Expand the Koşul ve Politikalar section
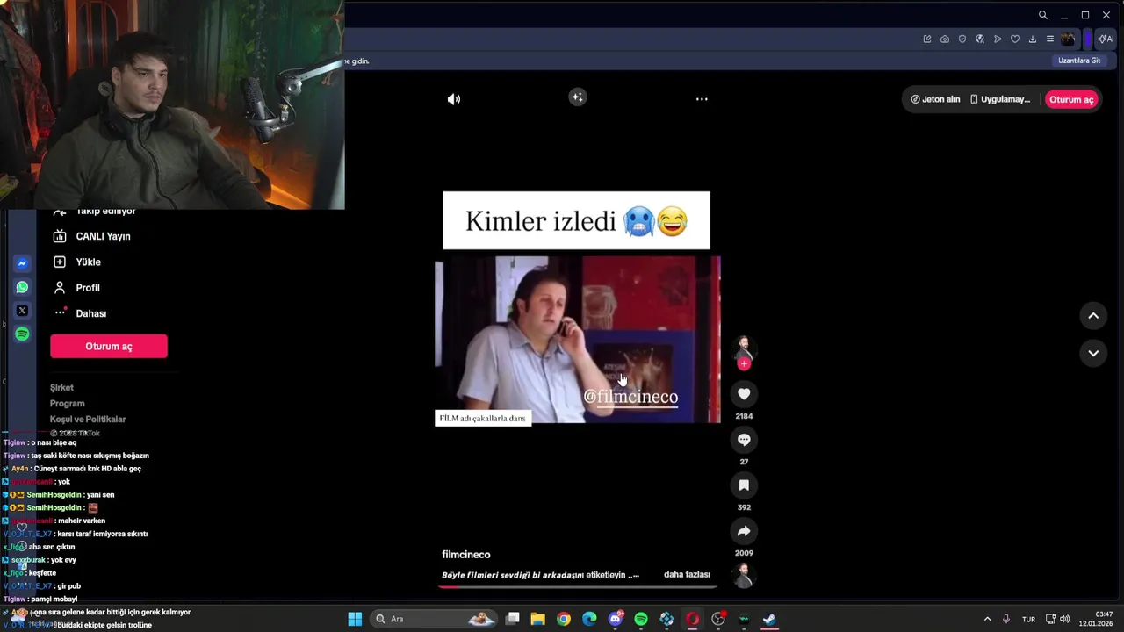The image size is (1124, 632). [88, 420]
